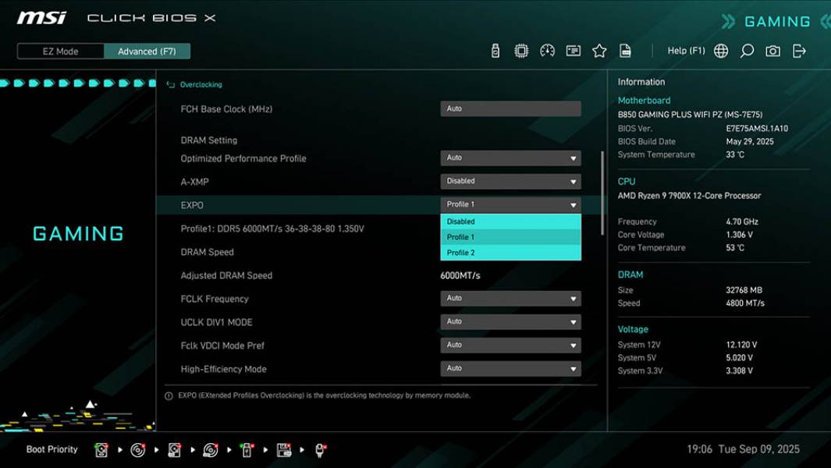Select the CD drive icon in Boot Priority

pyautogui.click(x=137, y=449)
